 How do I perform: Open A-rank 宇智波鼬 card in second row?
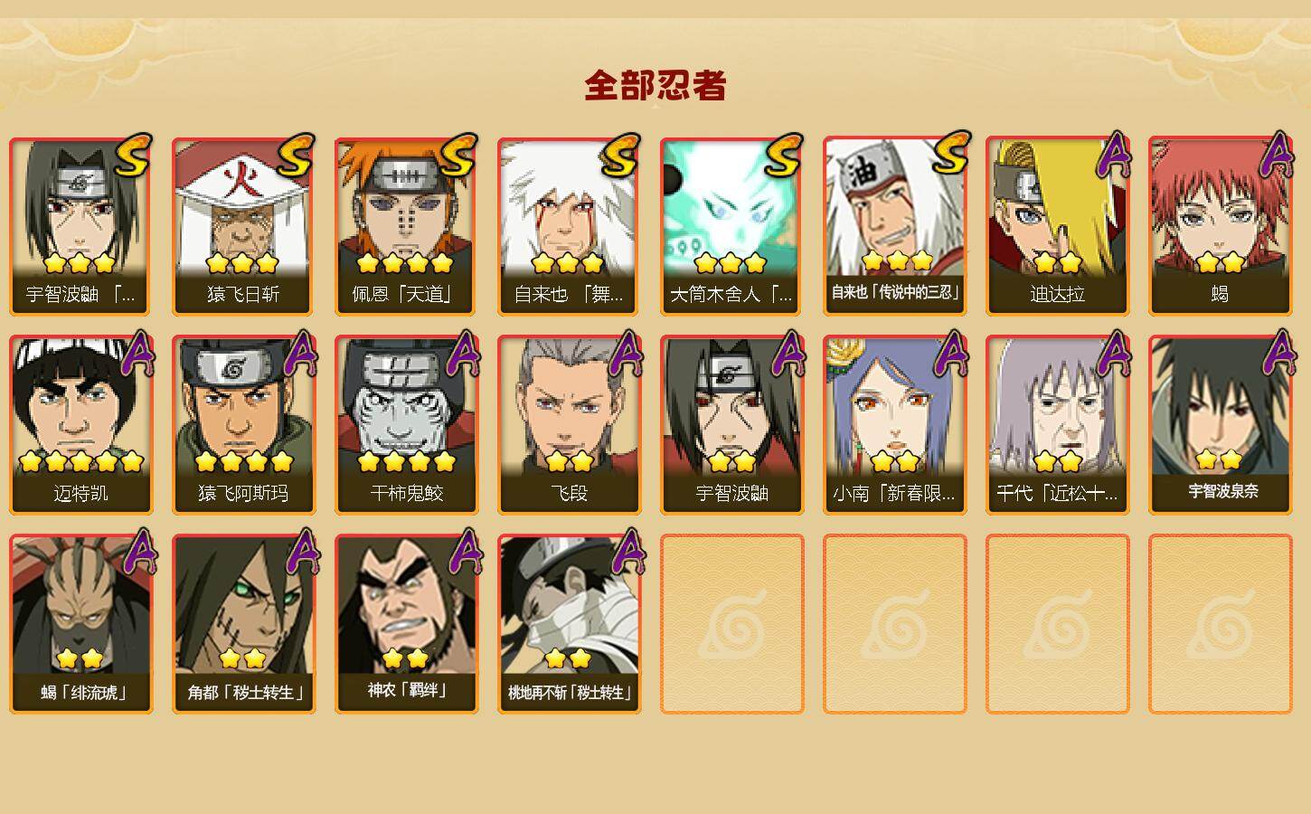pyautogui.click(x=731, y=425)
